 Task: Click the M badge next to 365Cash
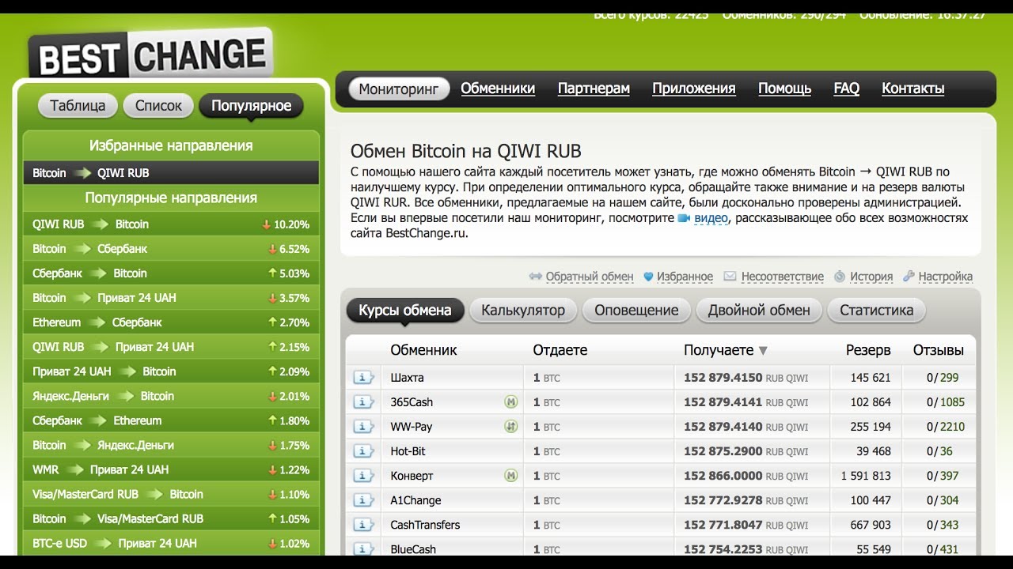[x=511, y=402]
